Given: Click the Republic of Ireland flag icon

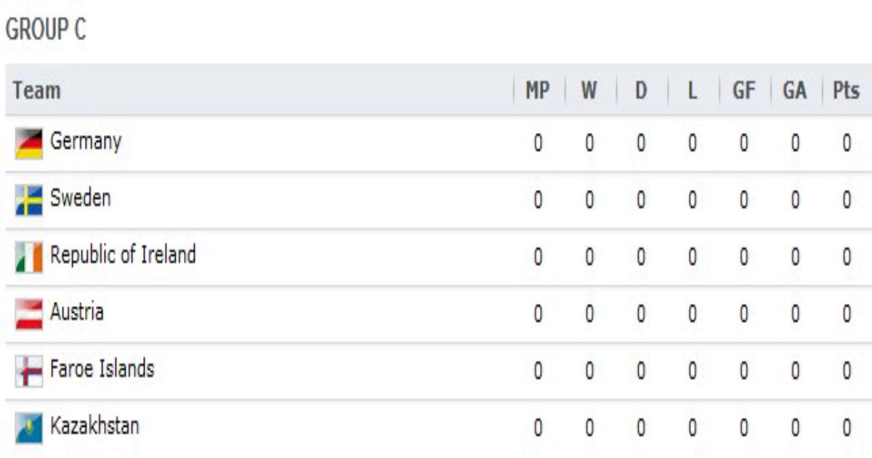Looking at the screenshot, I should coord(29,257).
